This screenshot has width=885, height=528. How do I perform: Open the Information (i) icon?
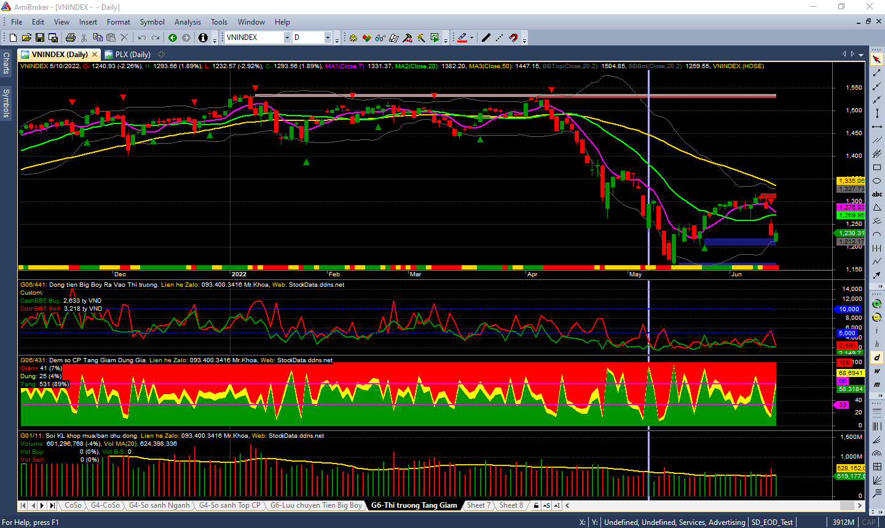tap(203, 37)
